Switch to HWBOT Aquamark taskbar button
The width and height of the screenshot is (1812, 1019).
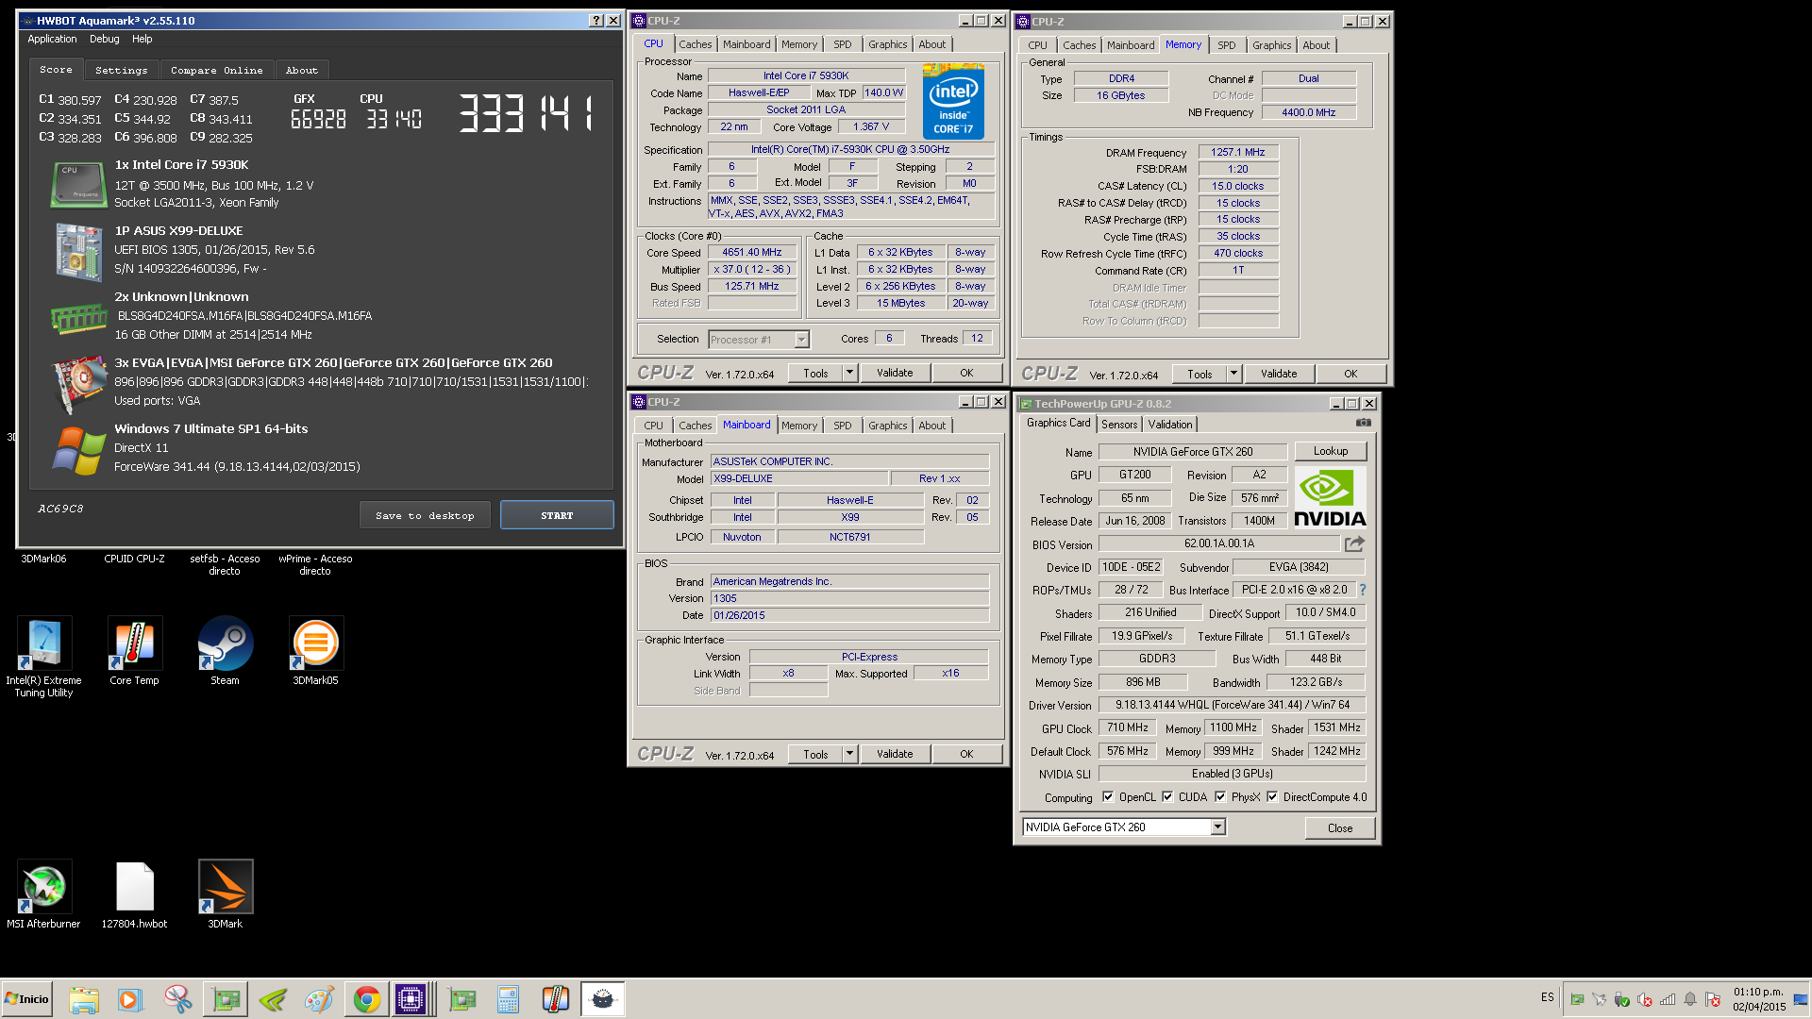(x=602, y=999)
